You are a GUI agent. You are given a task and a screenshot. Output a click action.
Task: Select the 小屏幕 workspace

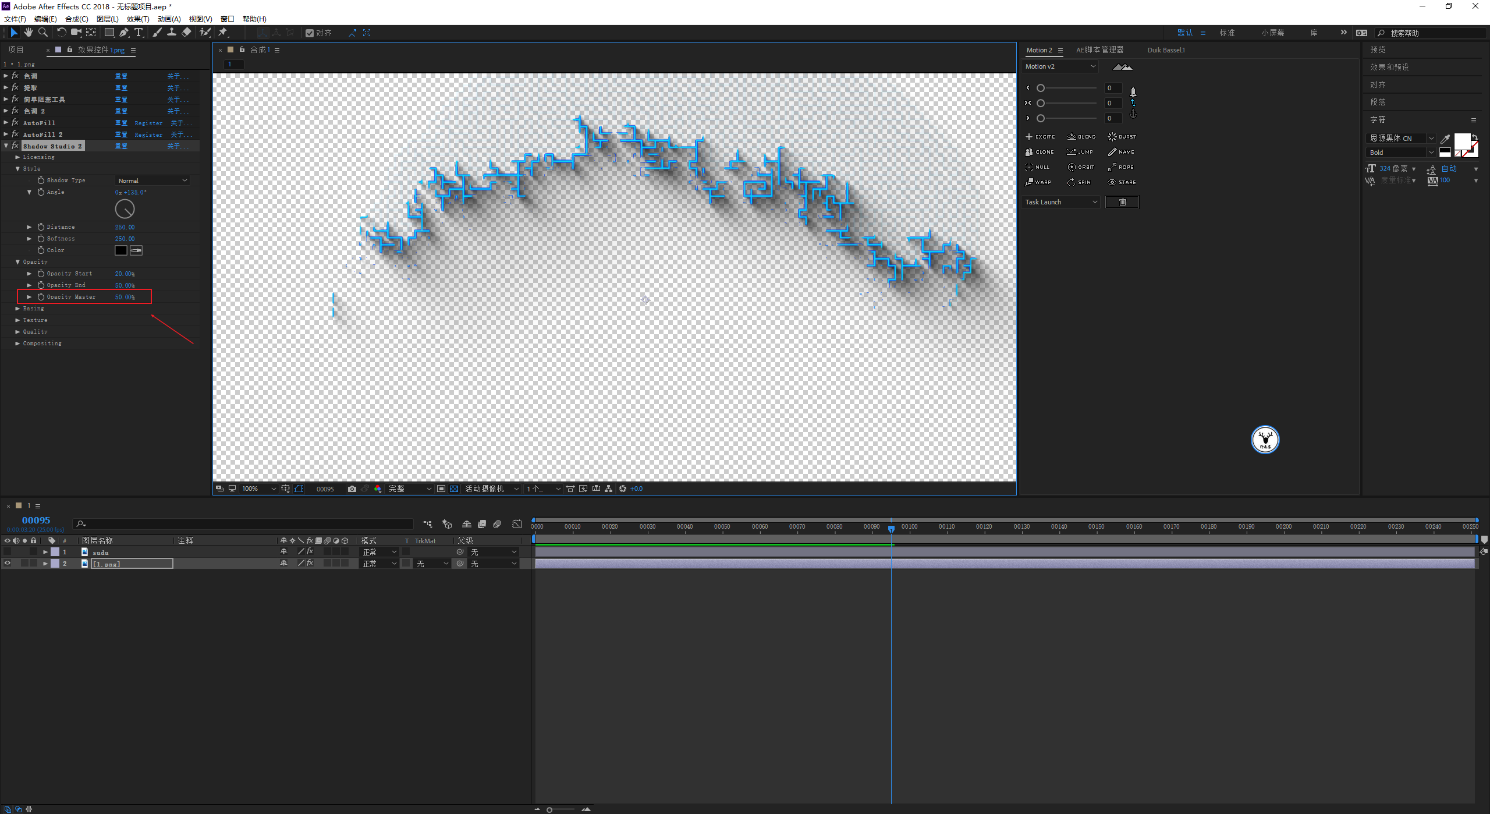pyautogui.click(x=1273, y=33)
